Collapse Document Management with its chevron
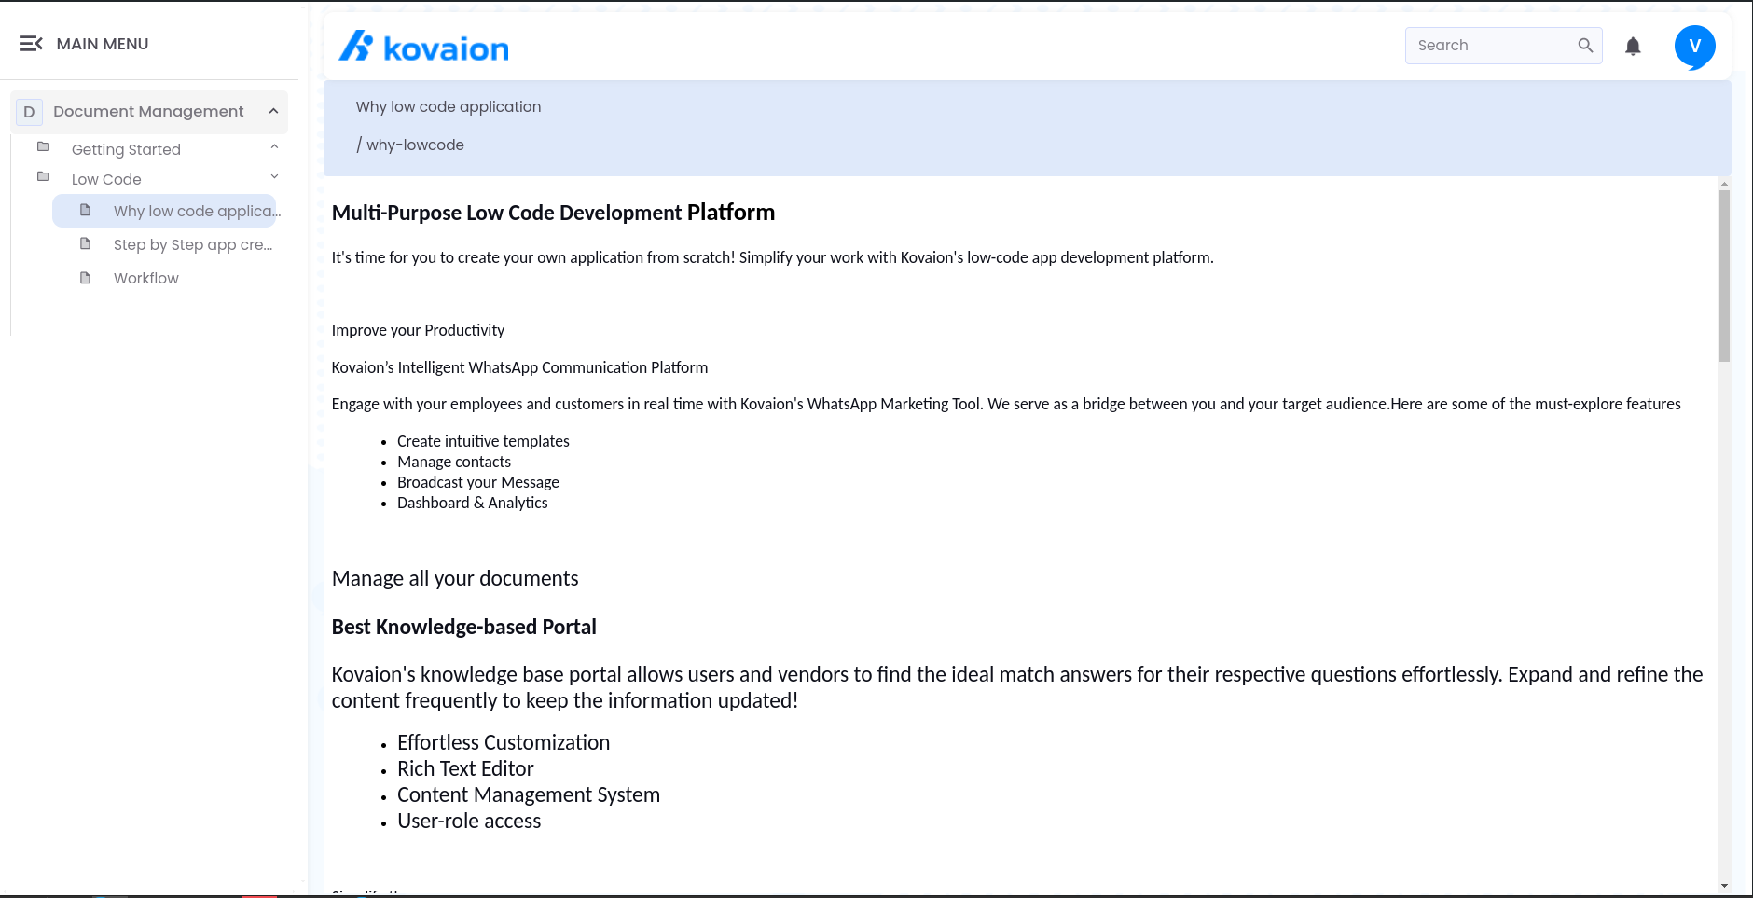The image size is (1753, 898). coord(273,111)
